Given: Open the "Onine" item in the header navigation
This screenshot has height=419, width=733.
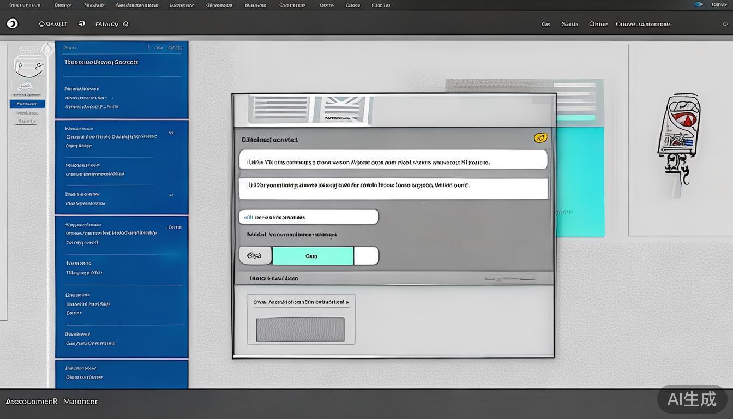Looking at the screenshot, I should pyautogui.click(x=598, y=24).
